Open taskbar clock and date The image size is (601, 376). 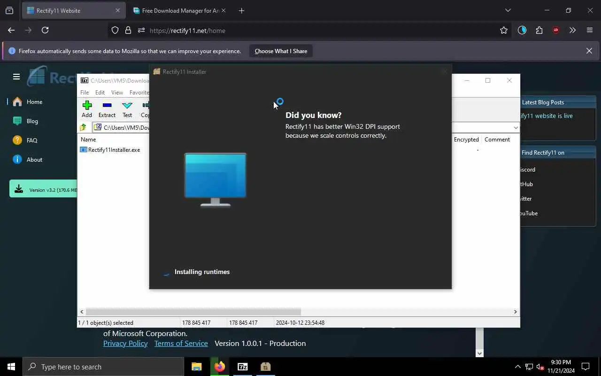[x=561, y=367]
